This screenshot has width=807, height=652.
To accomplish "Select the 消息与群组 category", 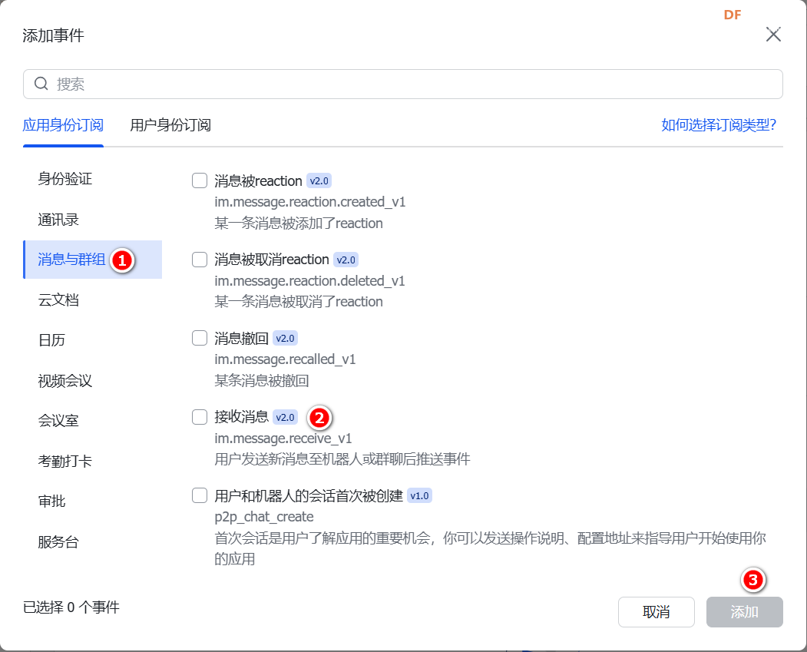I will click(x=93, y=260).
